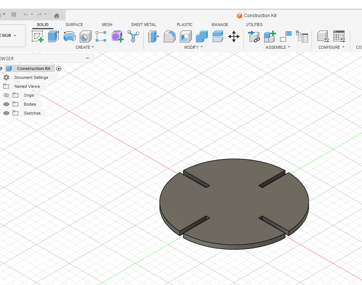Open the Rectangular Pattern tool
Image resolution: width=362 pixels, height=285 pixels.
101,36
